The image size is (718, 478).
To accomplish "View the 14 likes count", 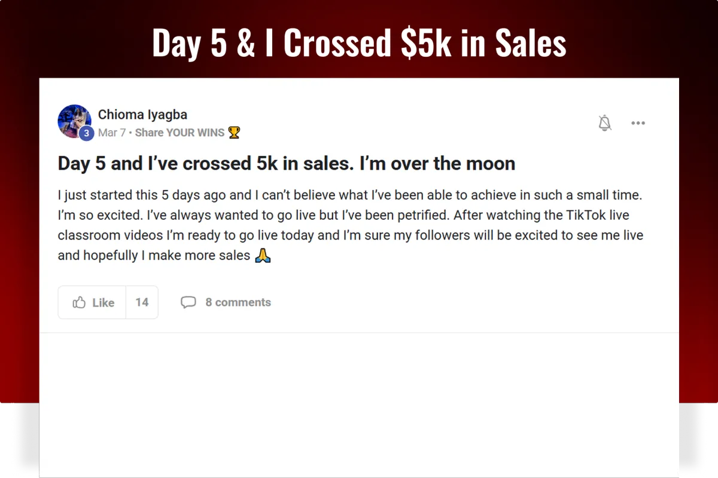I will point(142,302).
